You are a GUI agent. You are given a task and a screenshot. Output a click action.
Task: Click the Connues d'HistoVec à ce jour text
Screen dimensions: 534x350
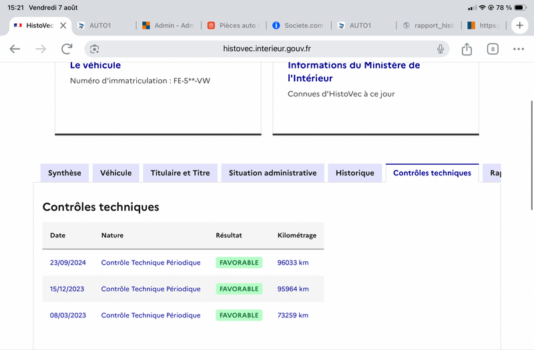341,94
